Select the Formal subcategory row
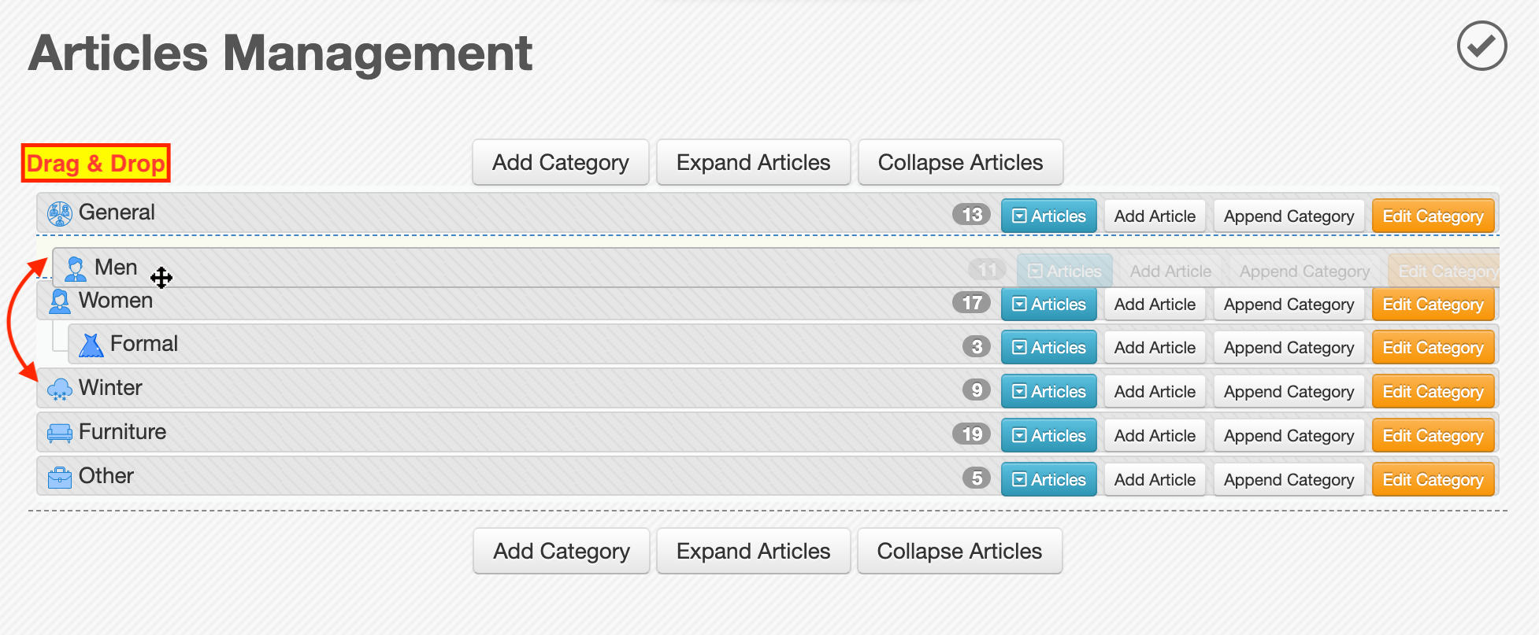 (x=784, y=345)
